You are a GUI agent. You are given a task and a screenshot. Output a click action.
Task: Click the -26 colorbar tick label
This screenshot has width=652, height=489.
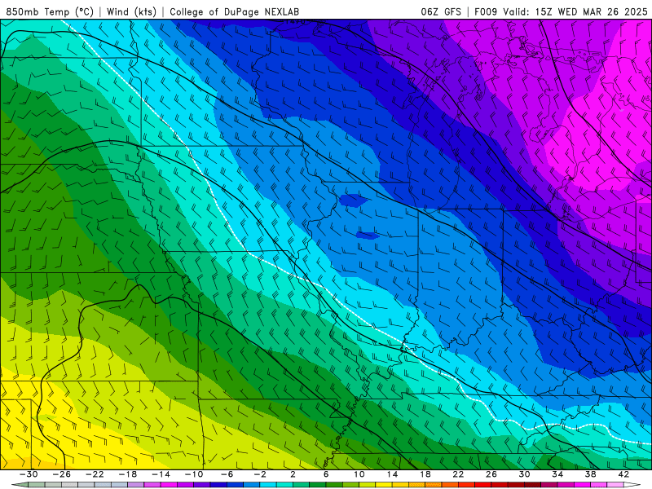[62, 474]
